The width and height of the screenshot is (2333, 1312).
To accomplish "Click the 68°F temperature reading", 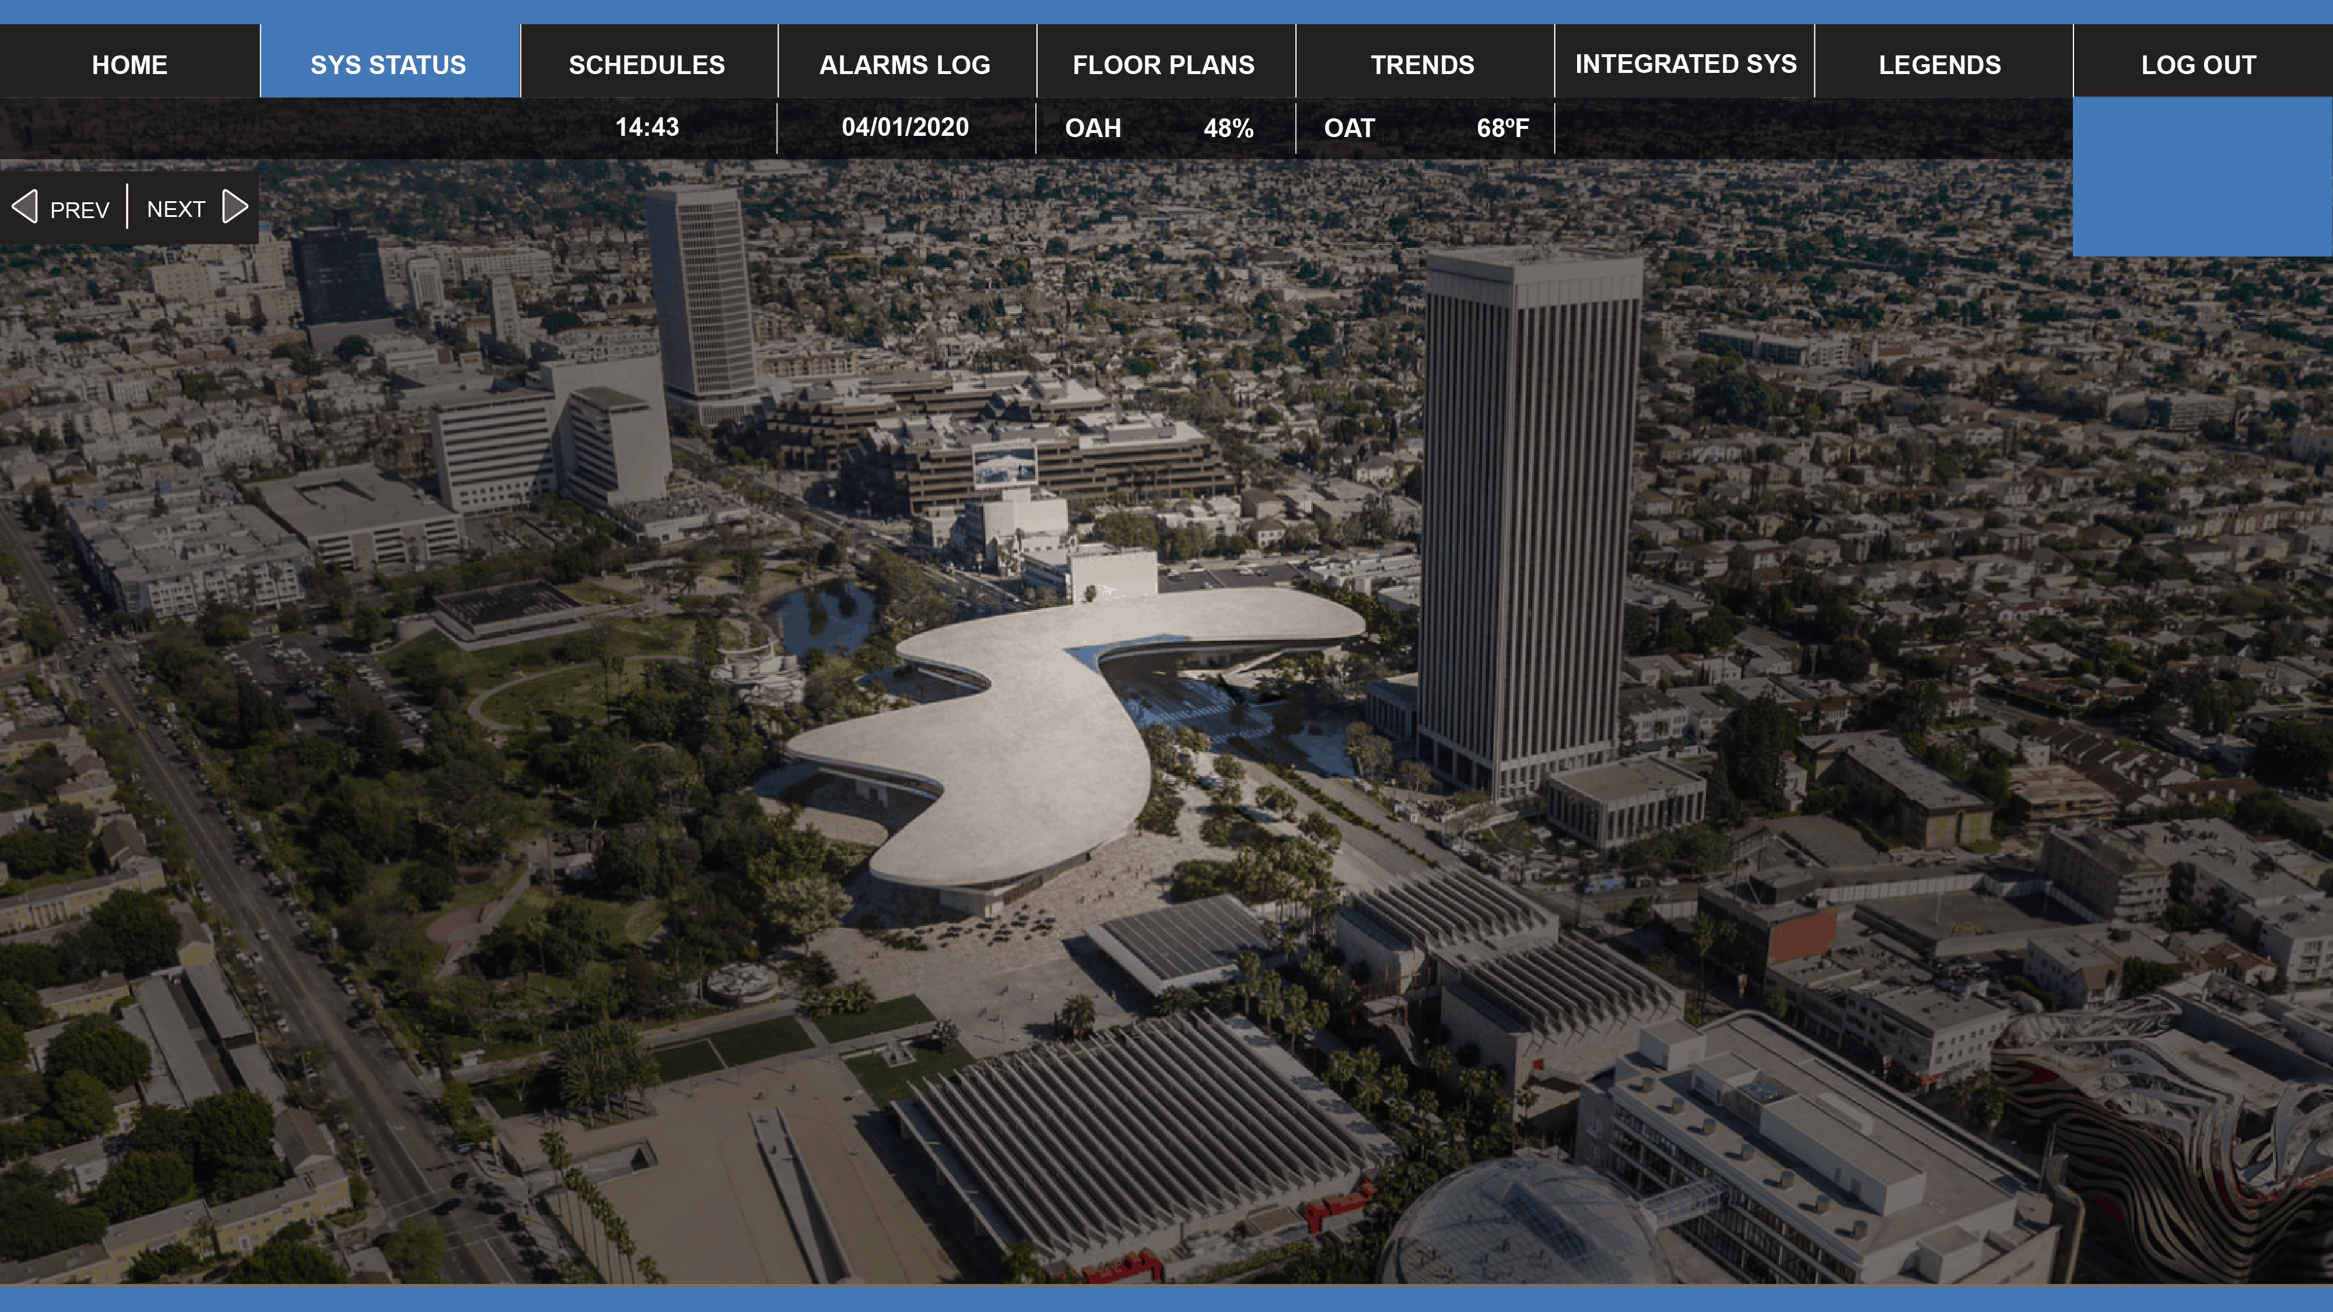I will (x=1502, y=128).
